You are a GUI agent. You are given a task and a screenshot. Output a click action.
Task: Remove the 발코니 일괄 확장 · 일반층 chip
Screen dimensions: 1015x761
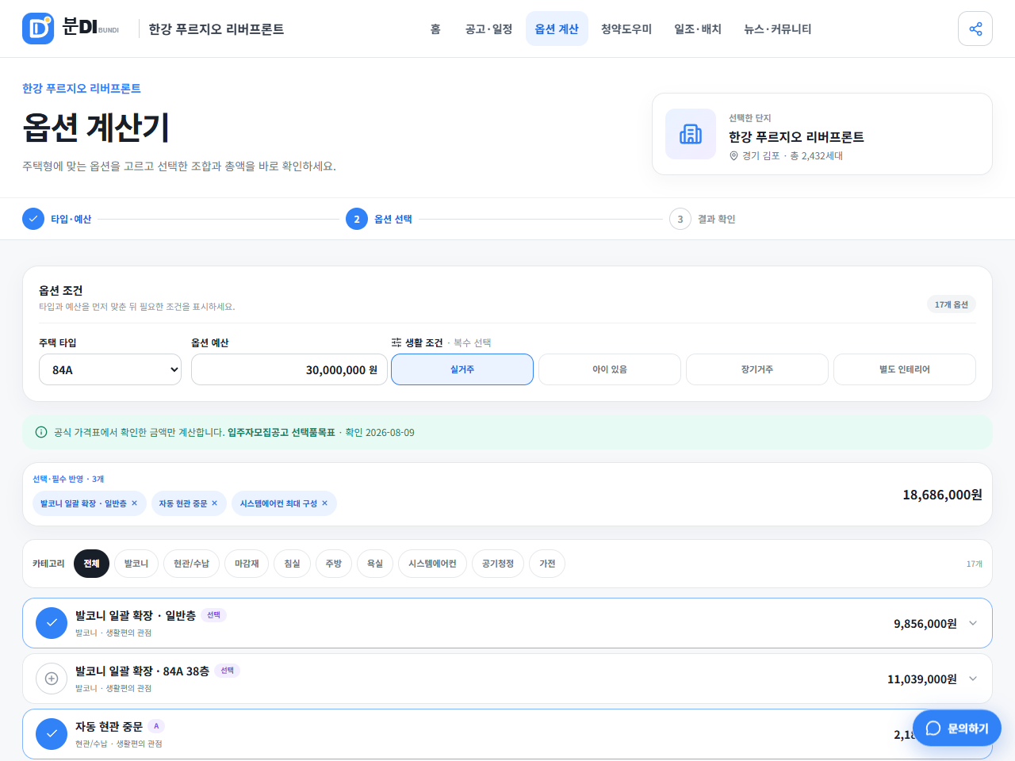point(134,503)
